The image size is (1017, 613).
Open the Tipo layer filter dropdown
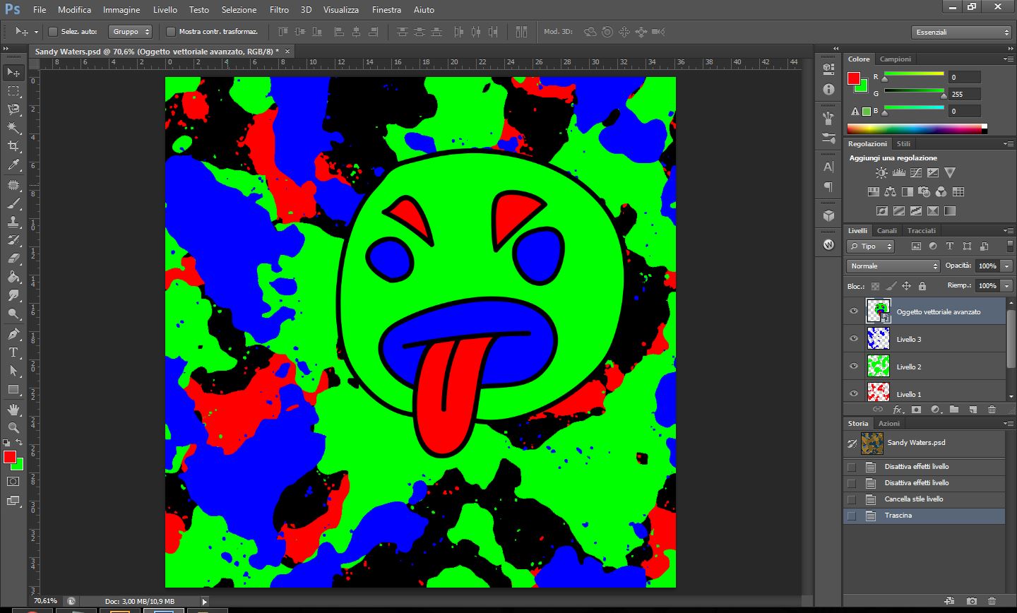point(871,246)
